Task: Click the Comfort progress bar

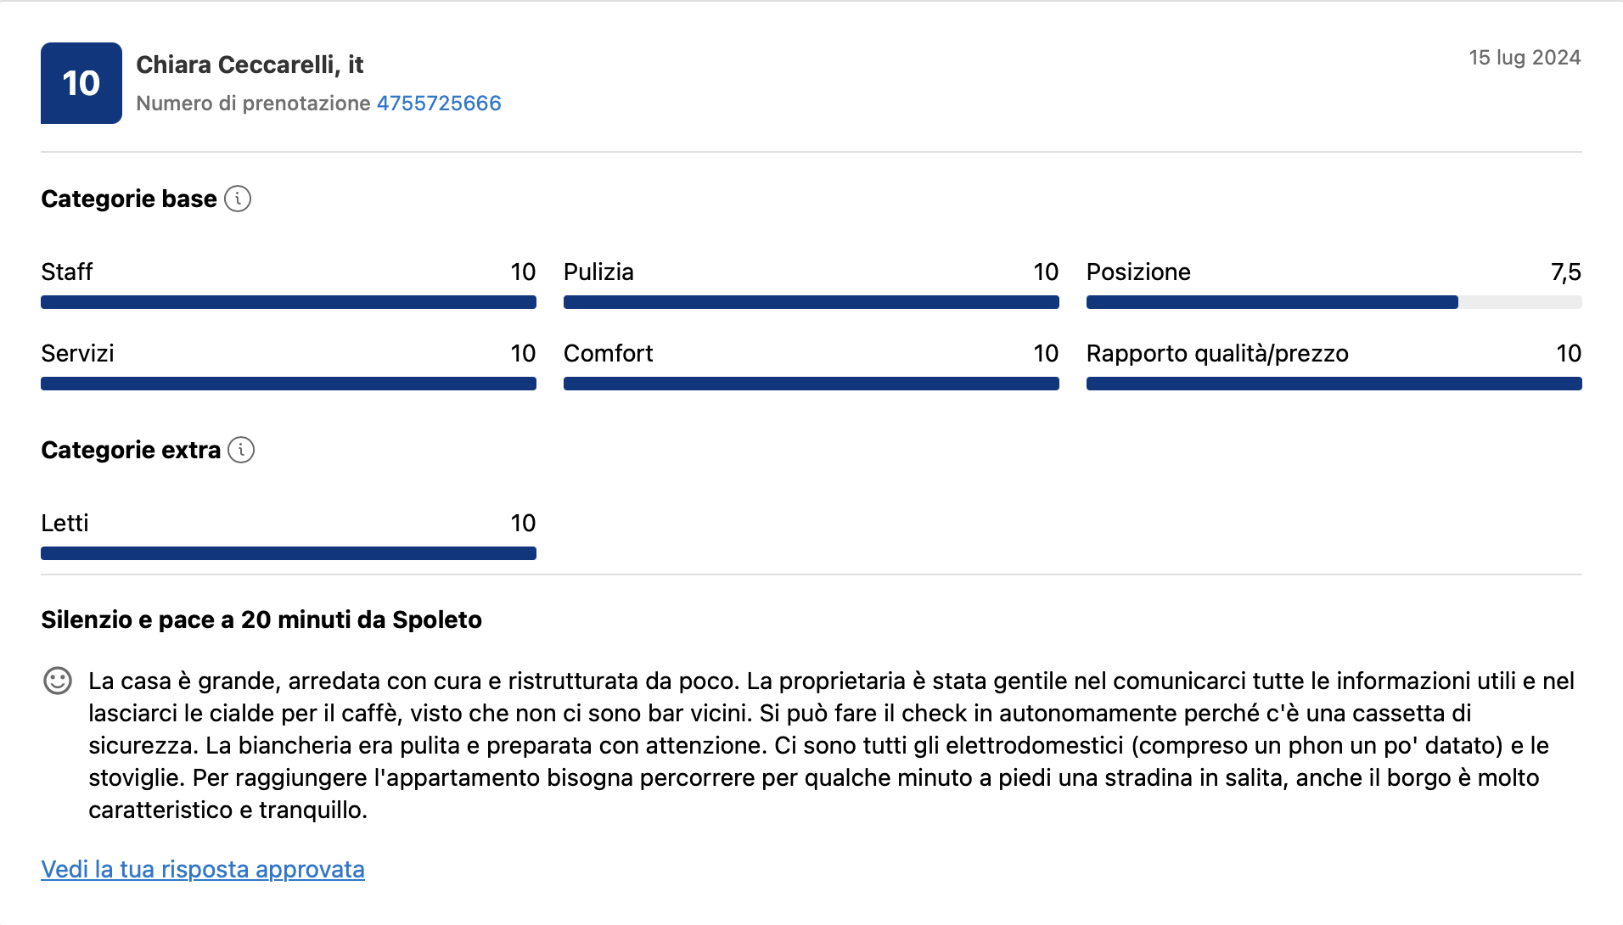Action: [x=811, y=383]
